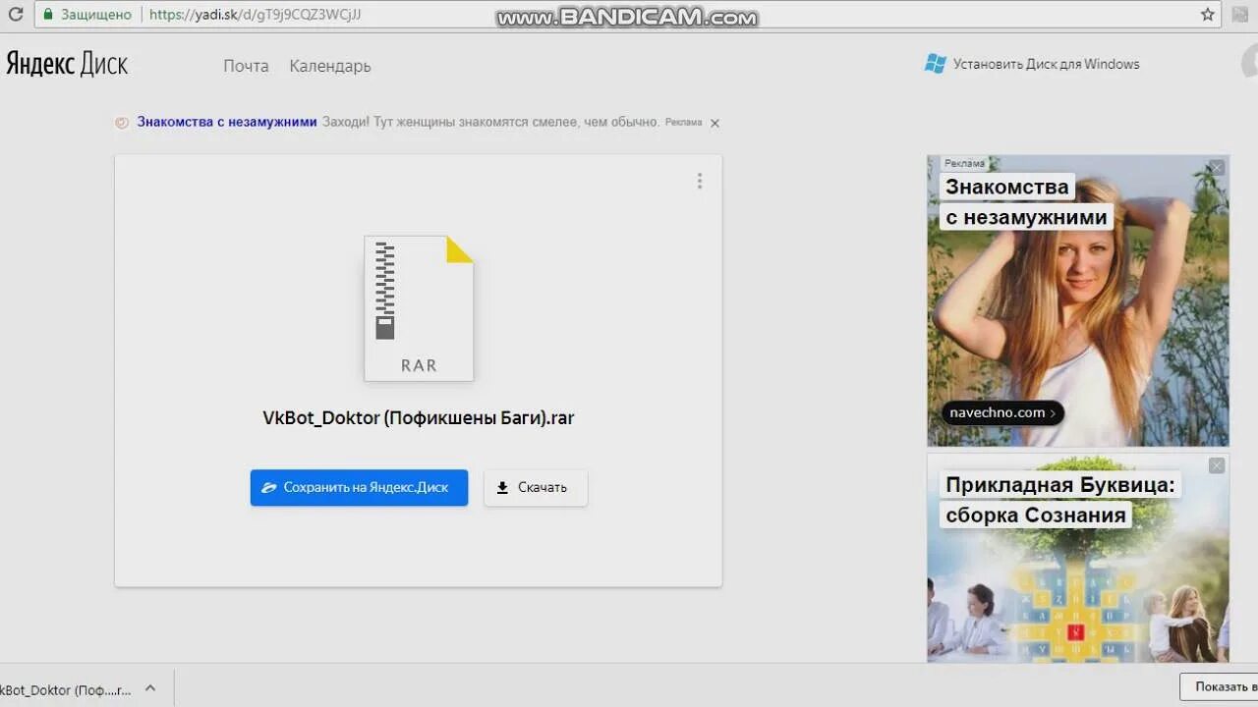Click the file name VkBot_Doktor (Пофикшены Баги).rar
The image size is (1258, 707).
[x=419, y=417]
